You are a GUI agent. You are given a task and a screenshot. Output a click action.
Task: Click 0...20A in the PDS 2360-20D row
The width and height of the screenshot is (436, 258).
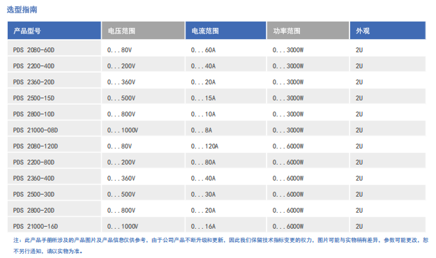pyautogui.click(x=203, y=82)
